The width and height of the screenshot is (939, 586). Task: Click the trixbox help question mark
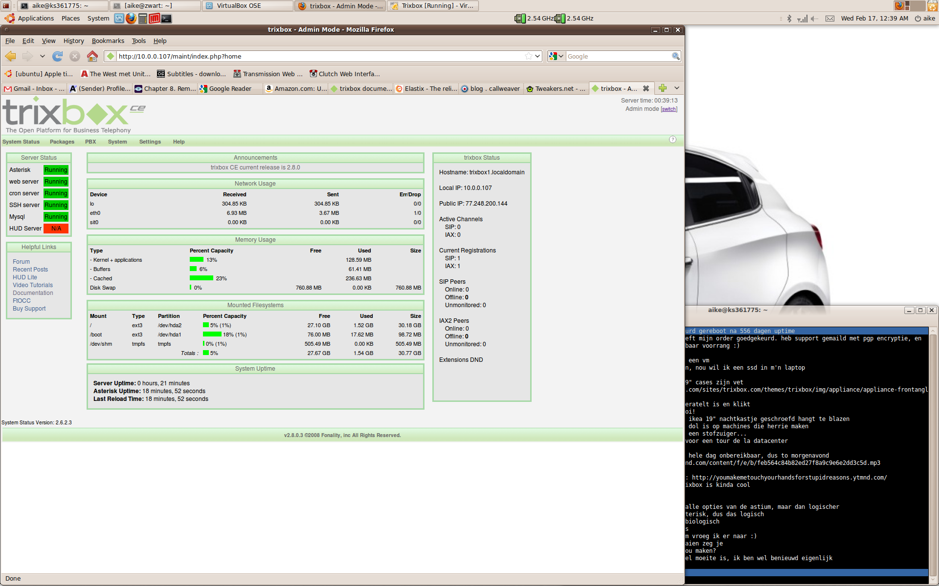(672, 140)
